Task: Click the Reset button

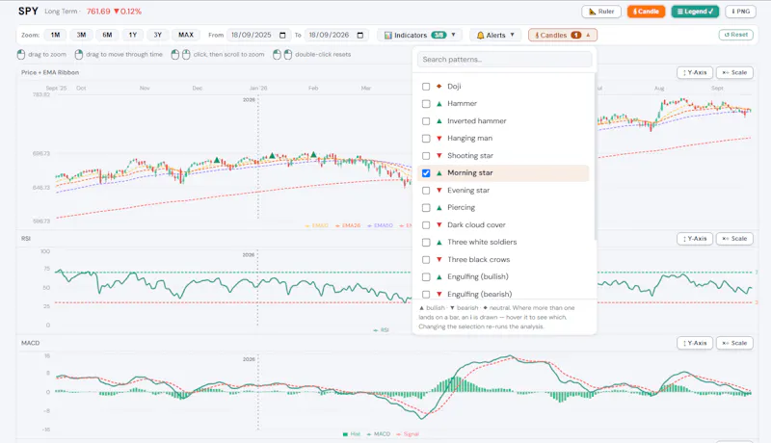Action: [735, 35]
